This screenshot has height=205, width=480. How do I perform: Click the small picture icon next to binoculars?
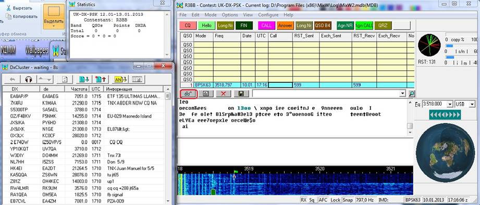pyautogui.click(x=206, y=94)
